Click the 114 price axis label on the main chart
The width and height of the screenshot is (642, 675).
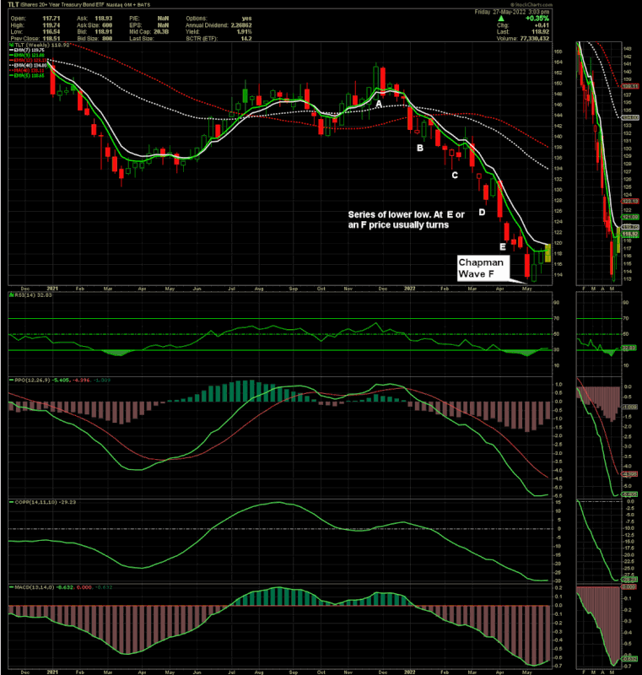pyautogui.click(x=558, y=275)
